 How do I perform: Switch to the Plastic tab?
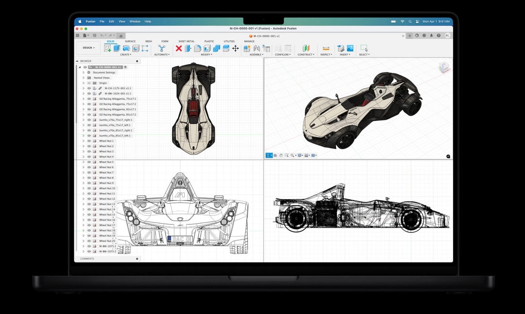coord(209,41)
